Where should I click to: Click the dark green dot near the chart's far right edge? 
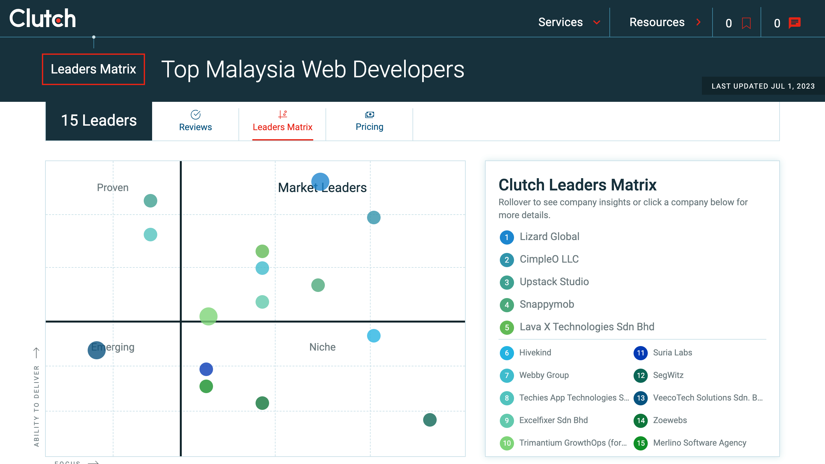(x=430, y=420)
